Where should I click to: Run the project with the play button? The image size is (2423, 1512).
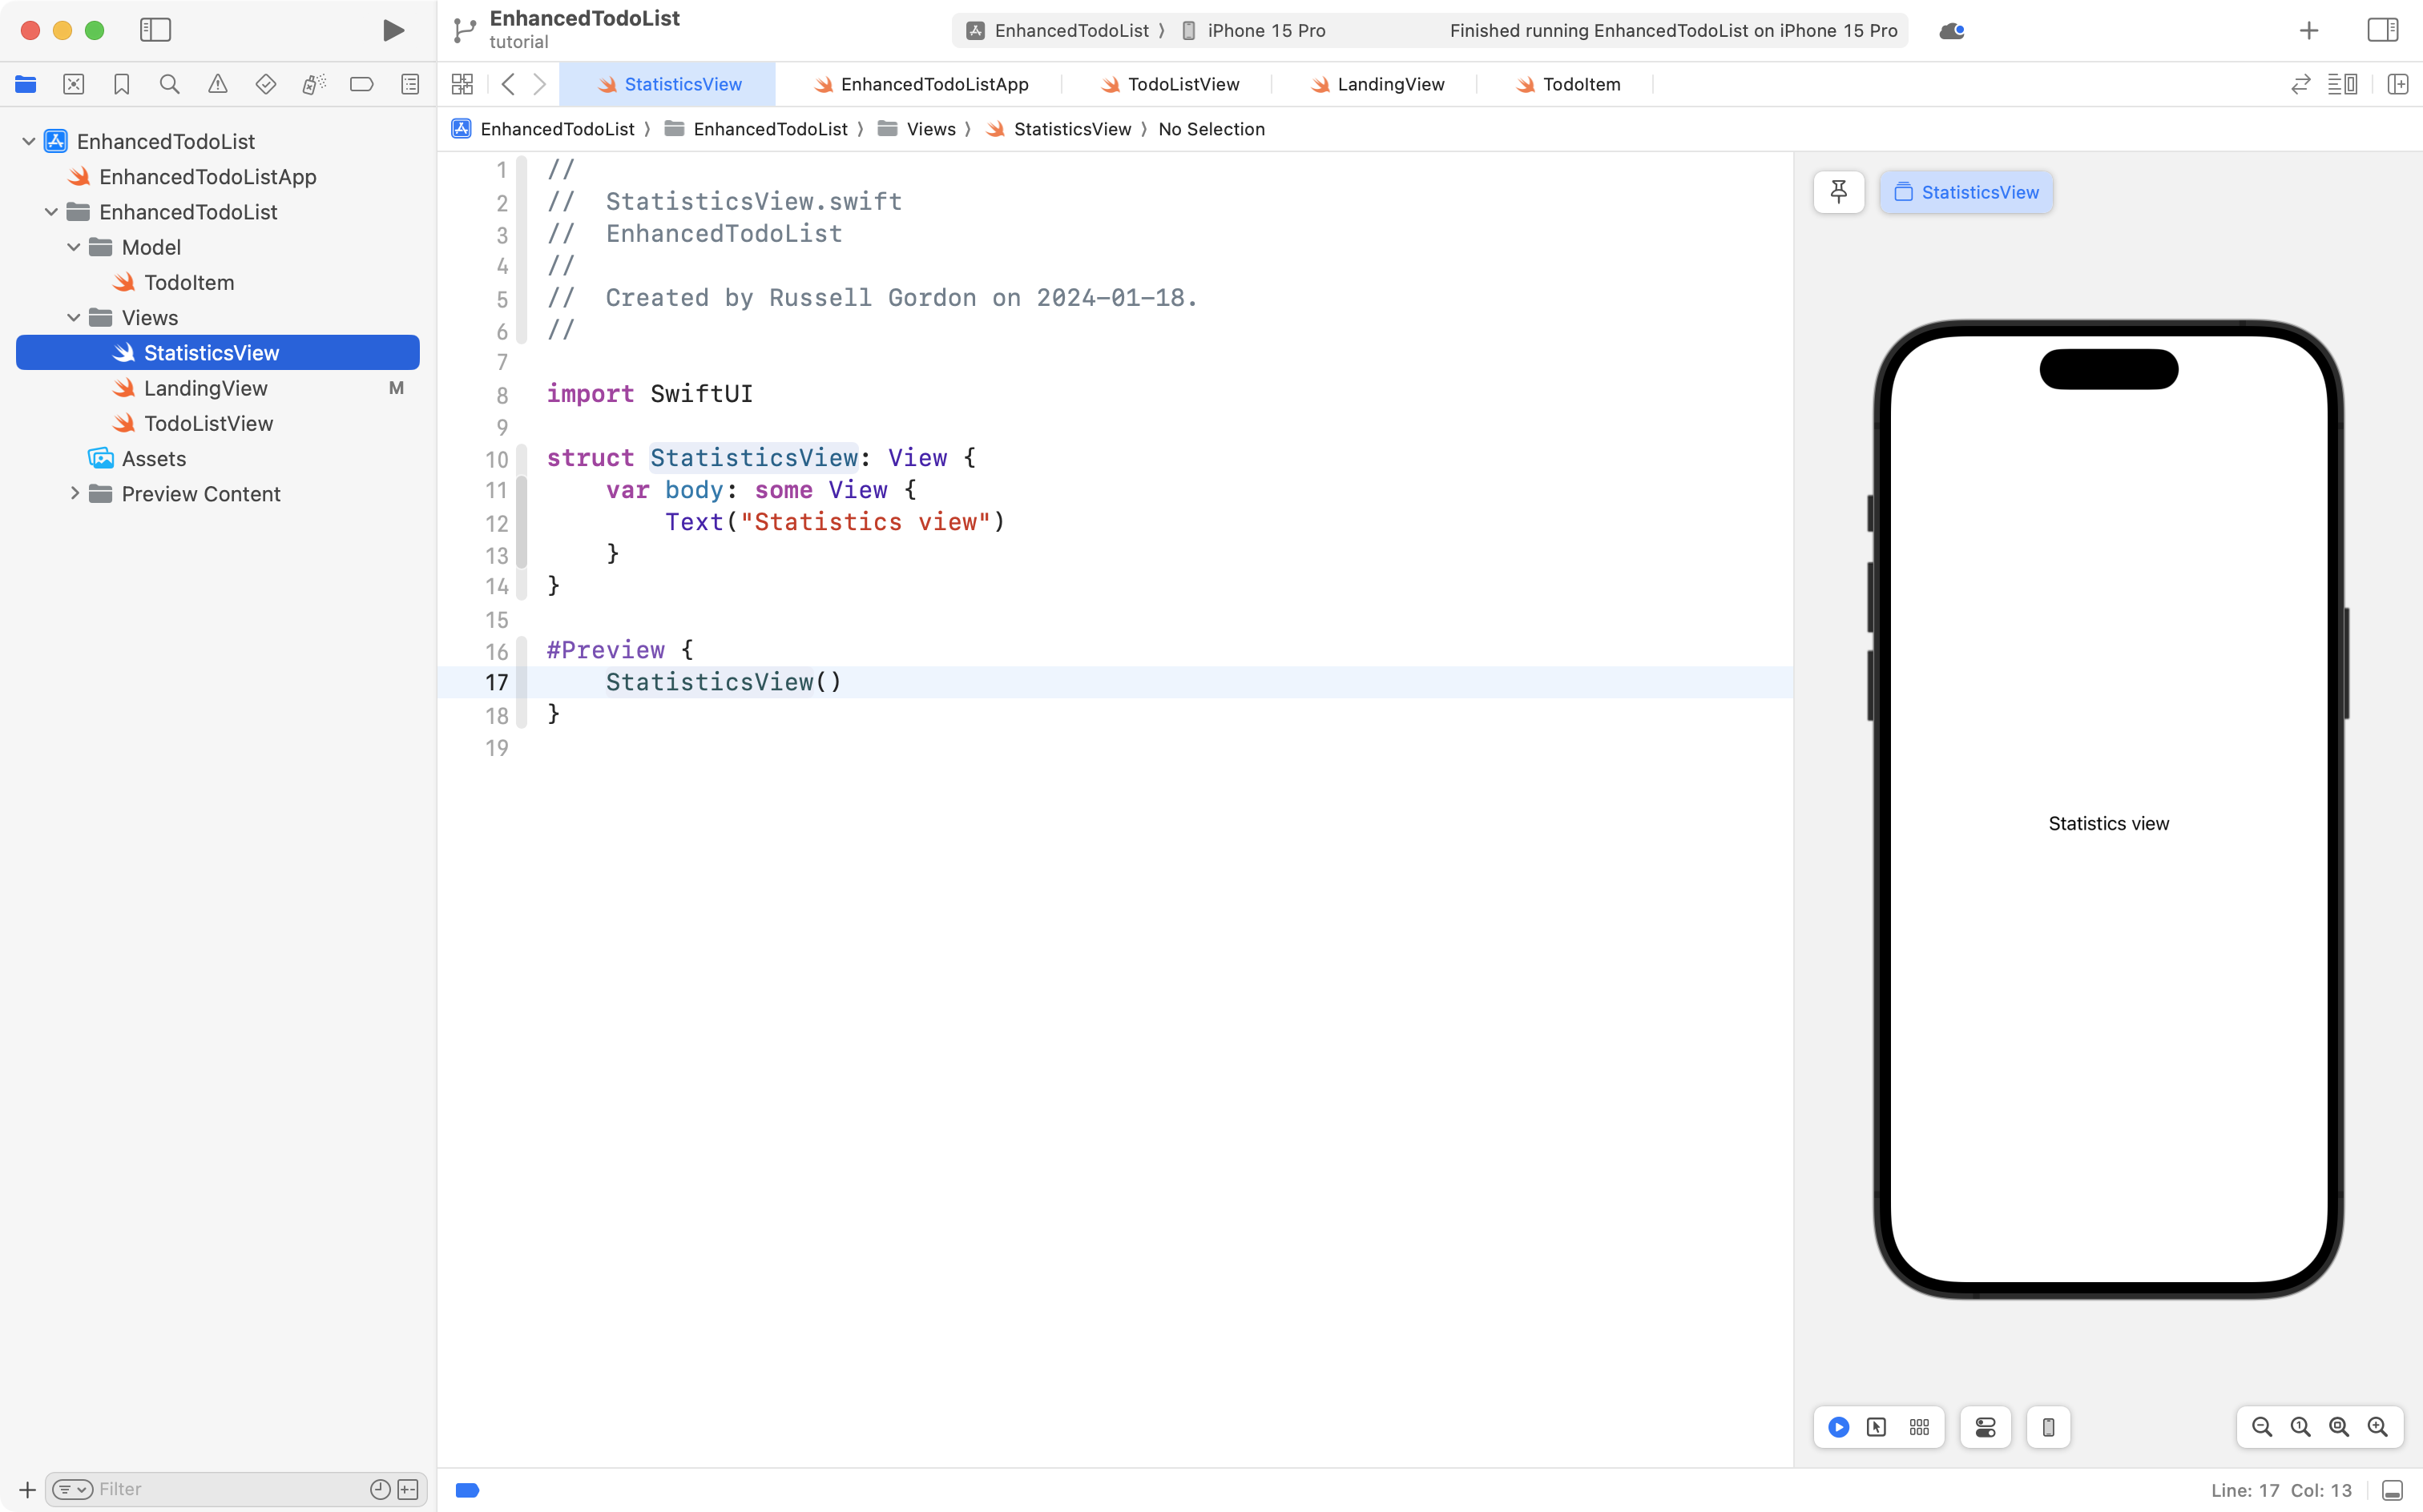392,30
